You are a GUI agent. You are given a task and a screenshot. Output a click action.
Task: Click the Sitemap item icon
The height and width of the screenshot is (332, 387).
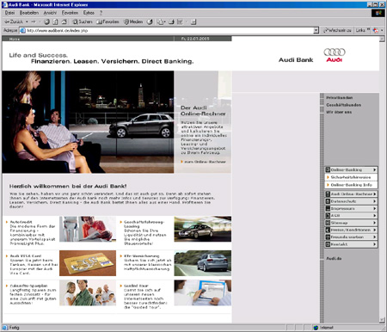click(x=328, y=223)
